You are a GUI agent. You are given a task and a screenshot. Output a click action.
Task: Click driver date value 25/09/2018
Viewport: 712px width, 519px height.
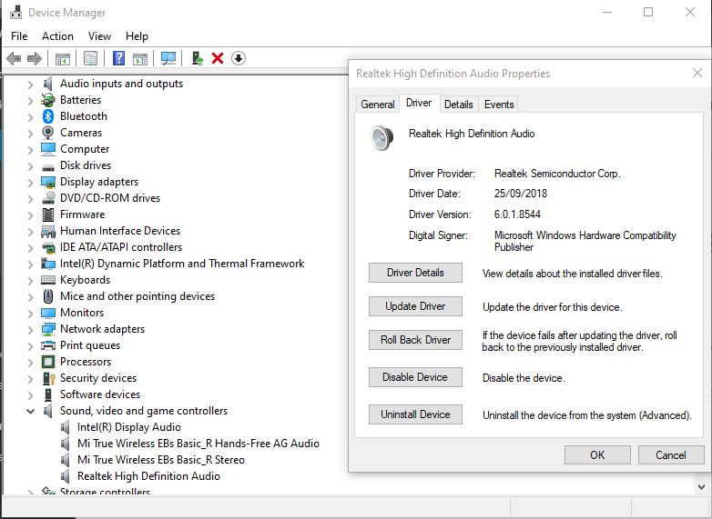[x=521, y=194]
